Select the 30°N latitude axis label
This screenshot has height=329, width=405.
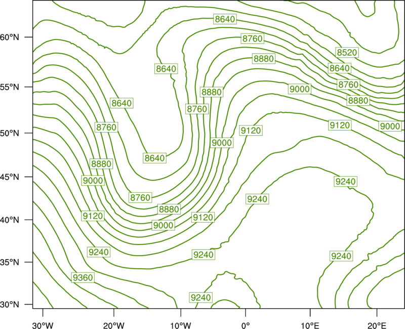10,305
